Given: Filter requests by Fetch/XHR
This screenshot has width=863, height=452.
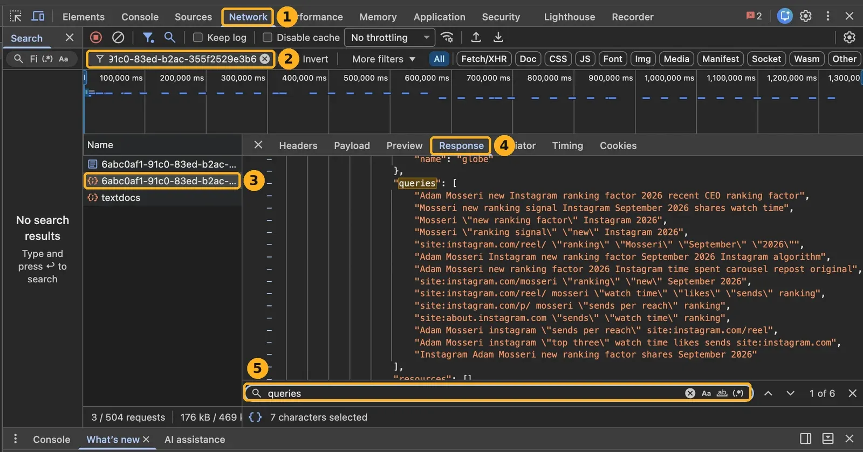Looking at the screenshot, I should click(x=484, y=59).
